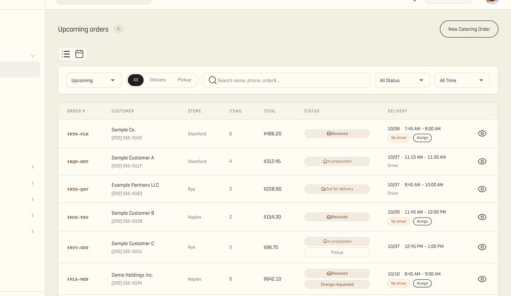
Task: Open order link #PLX-WEH
Action: 78,279
